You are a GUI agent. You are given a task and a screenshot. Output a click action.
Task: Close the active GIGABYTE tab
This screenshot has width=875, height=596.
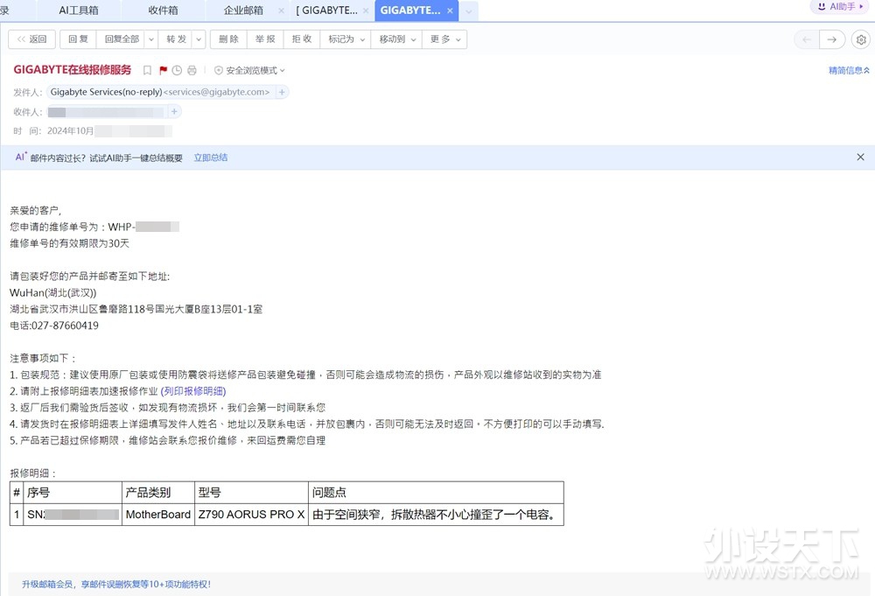[x=450, y=11]
